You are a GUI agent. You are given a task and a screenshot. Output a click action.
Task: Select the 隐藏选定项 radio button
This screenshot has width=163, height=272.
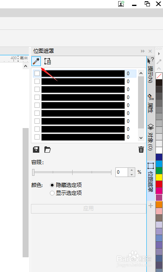click(x=52, y=185)
